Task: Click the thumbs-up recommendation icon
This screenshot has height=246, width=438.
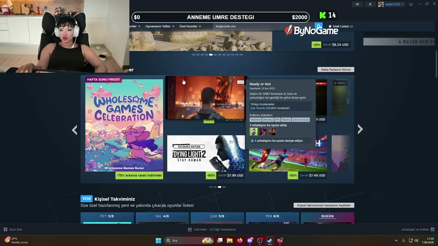Action: pos(252,141)
